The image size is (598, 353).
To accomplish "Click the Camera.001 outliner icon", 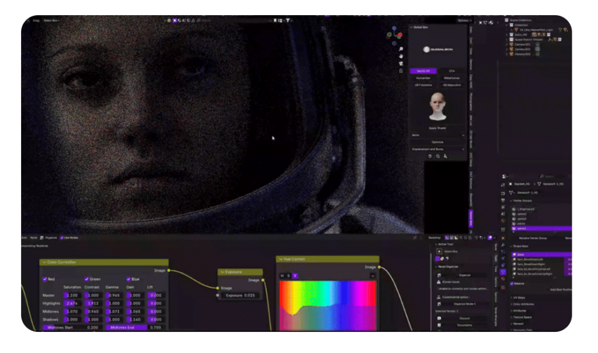I will (x=510, y=44).
